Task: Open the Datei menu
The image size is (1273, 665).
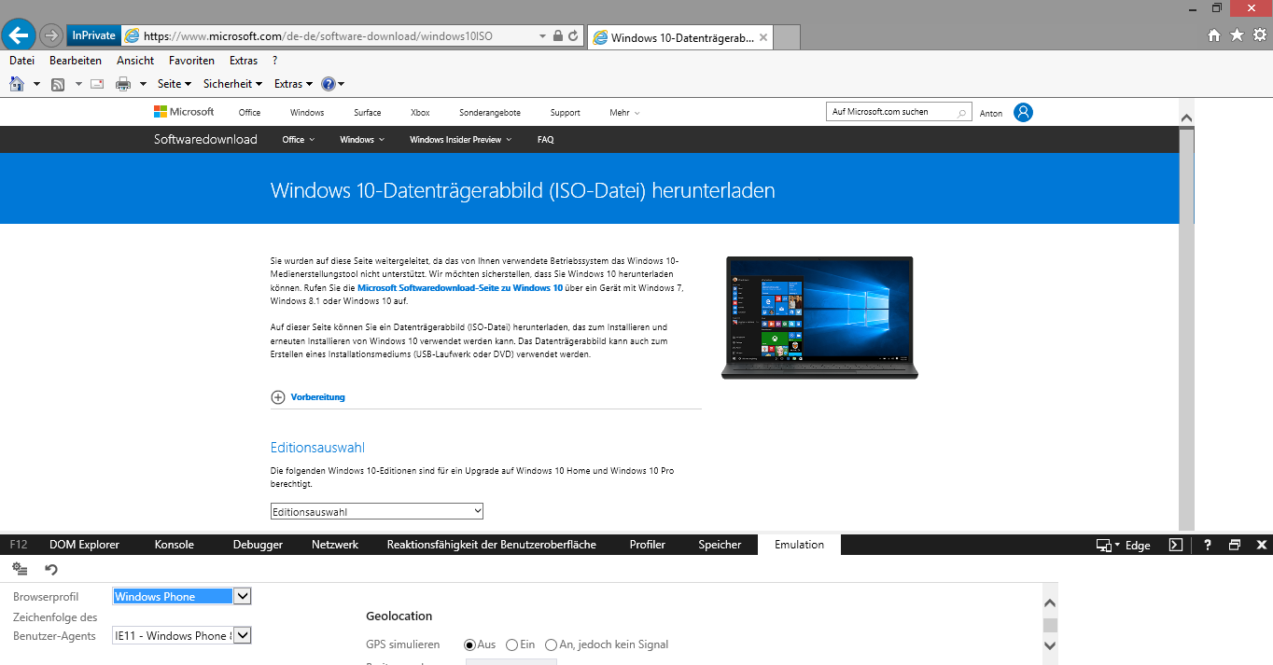Action: coord(21,61)
